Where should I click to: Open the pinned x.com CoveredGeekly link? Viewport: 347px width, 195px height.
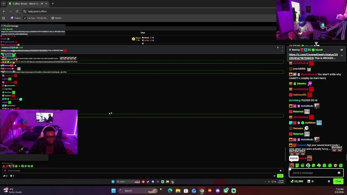pos(313,56)
